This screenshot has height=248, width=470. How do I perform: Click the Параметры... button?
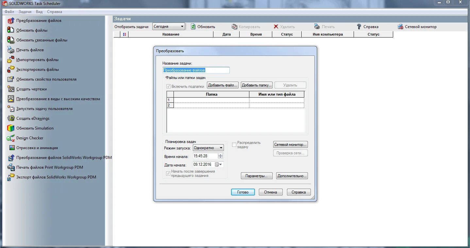click(257, 176)
